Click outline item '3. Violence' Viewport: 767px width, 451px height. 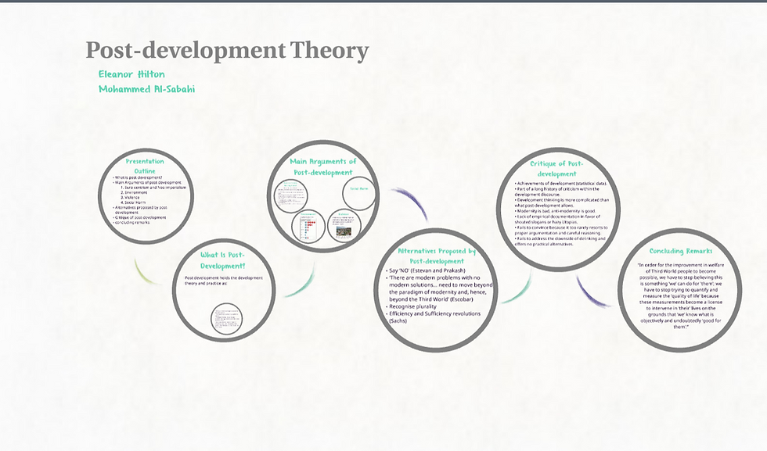point(130,198)
